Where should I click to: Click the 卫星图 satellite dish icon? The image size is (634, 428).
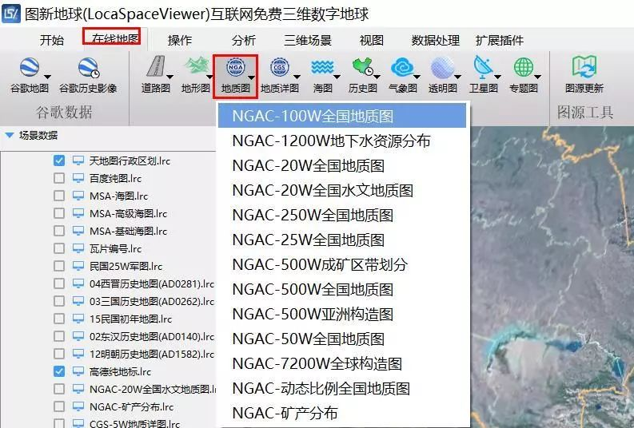[482, 67]
